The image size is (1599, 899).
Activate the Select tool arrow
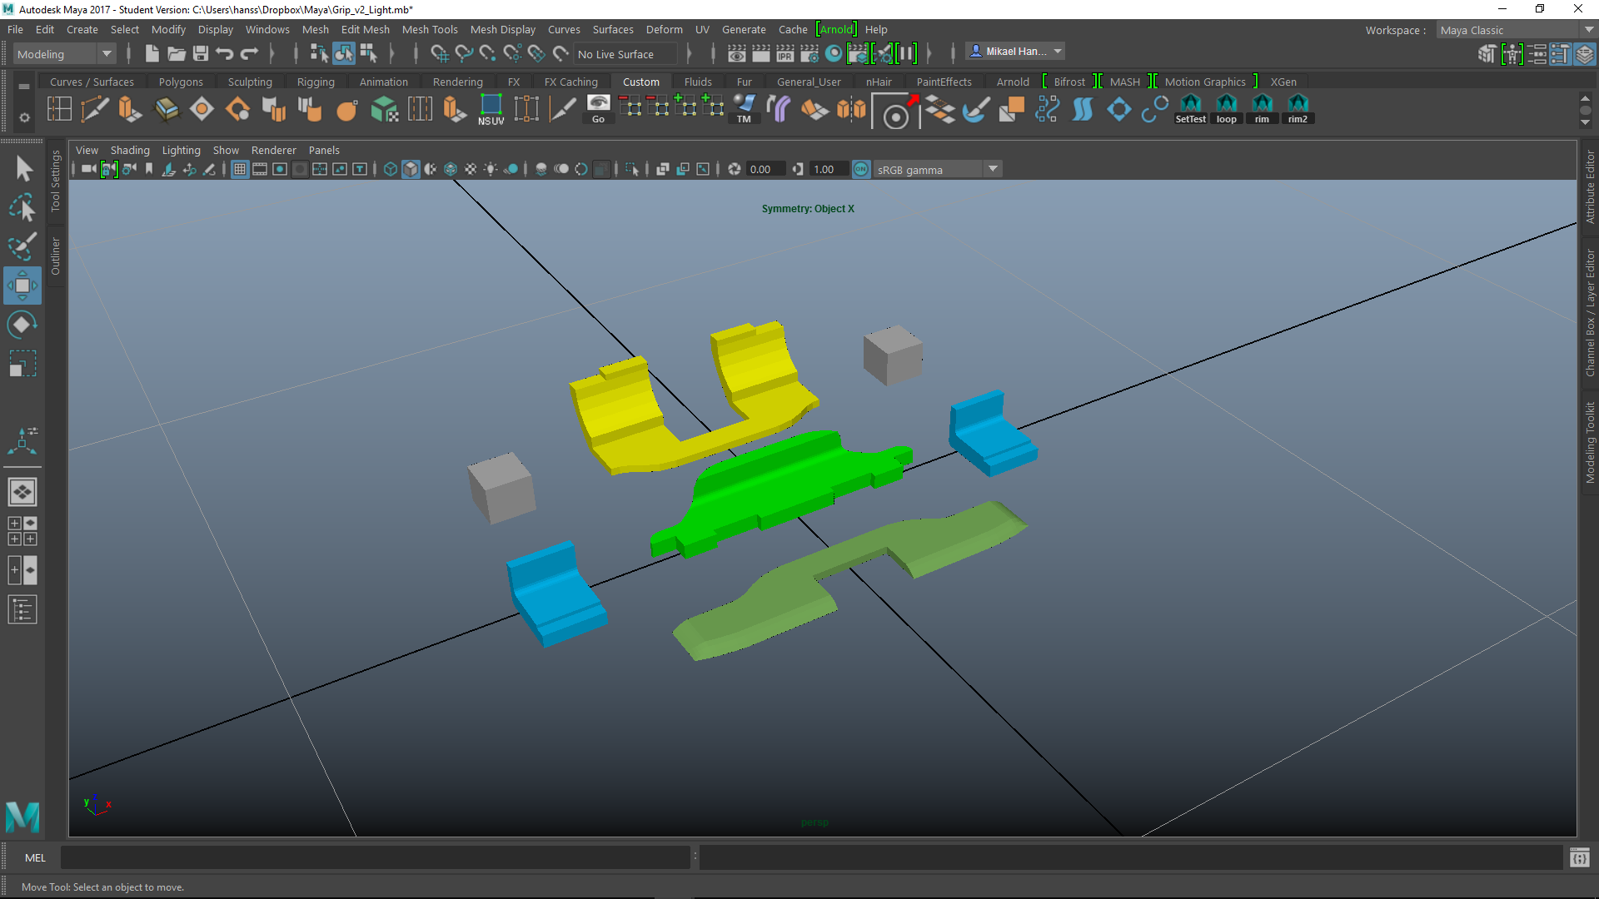(23, 168)
